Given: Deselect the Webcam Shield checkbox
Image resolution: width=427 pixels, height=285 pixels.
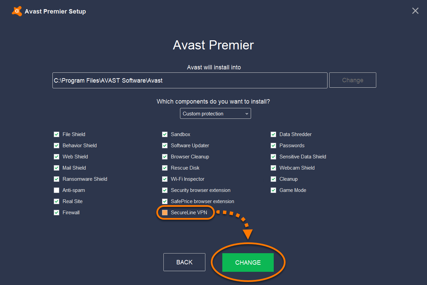Looking at the screenshot, I should click(273, 168).
